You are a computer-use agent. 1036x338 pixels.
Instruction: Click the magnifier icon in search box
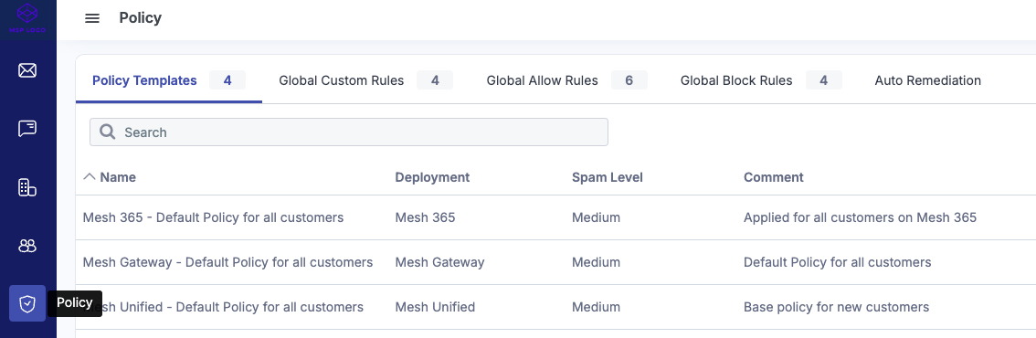point(108,132)
